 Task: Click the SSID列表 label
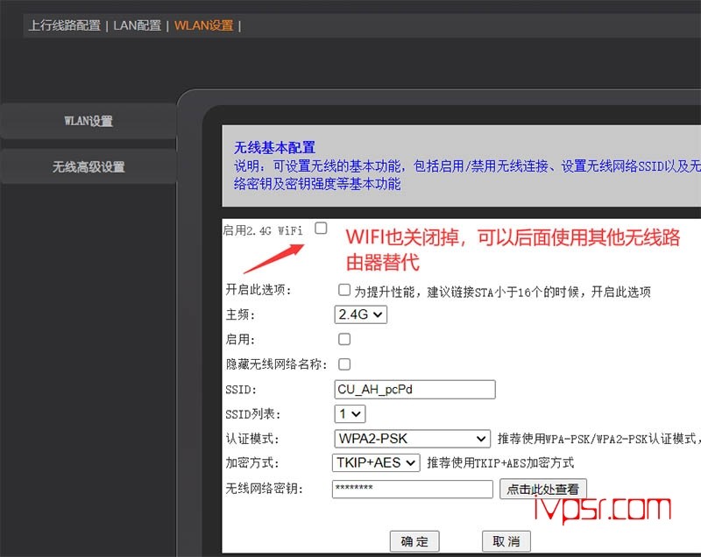[253, 414]
